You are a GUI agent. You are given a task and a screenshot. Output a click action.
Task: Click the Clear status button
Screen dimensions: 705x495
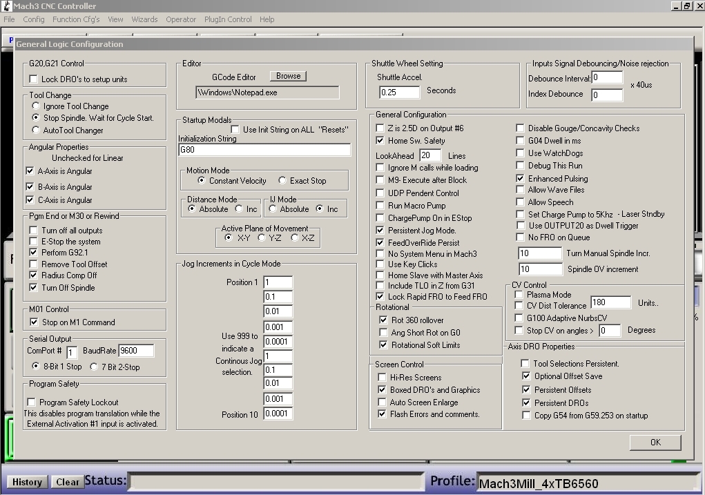point(68,482)
